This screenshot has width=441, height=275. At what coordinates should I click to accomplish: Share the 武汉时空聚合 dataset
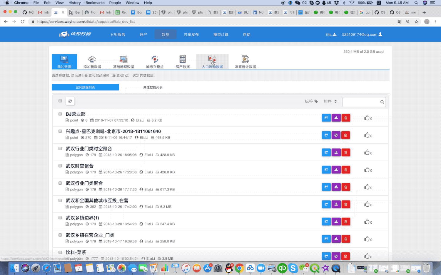pos(326,170)
